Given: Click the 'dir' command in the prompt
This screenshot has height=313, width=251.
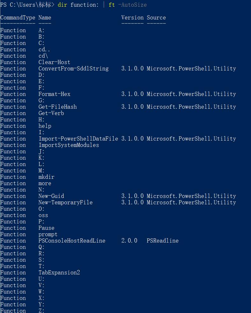Looking at the screenshot, I should pos(62,4).
